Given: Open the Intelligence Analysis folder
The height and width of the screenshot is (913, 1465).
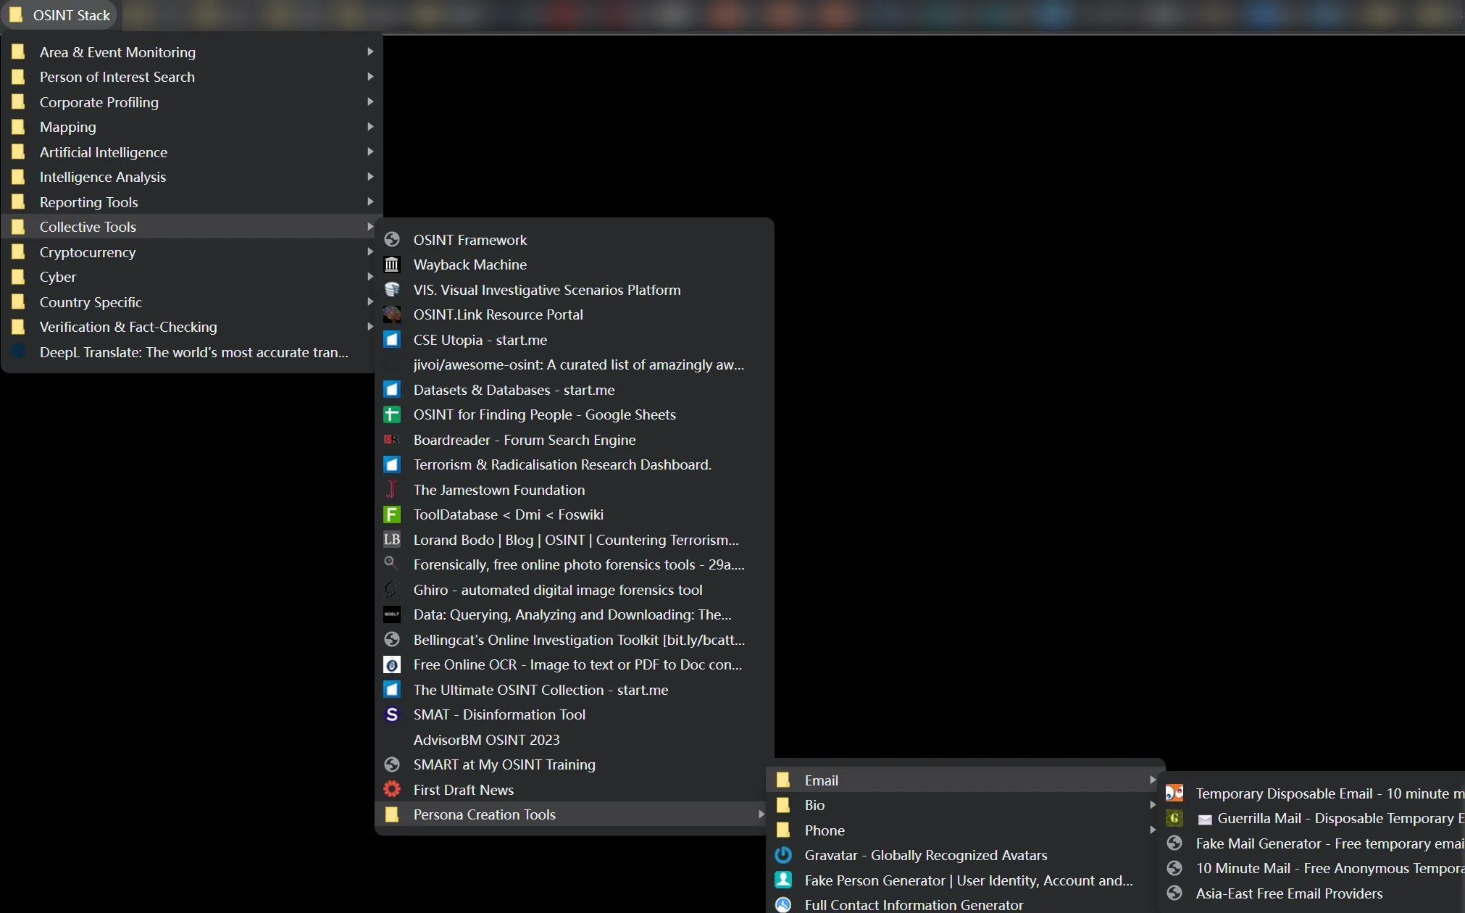Looking at the screenshot, I should click(x=192, y=177).
